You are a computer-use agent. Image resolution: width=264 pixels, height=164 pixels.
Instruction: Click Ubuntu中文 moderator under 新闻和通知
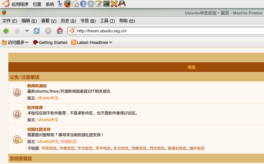48,98
